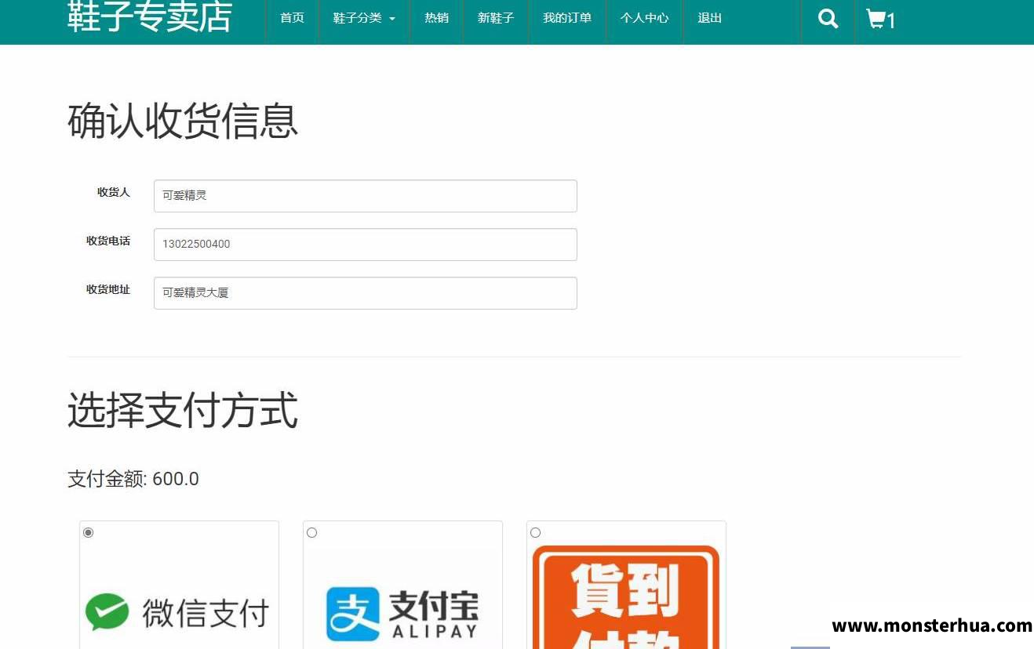Select the 微信支付 radio button
1034x649 pixels.
pyautogui.click(x=89, y=533)
